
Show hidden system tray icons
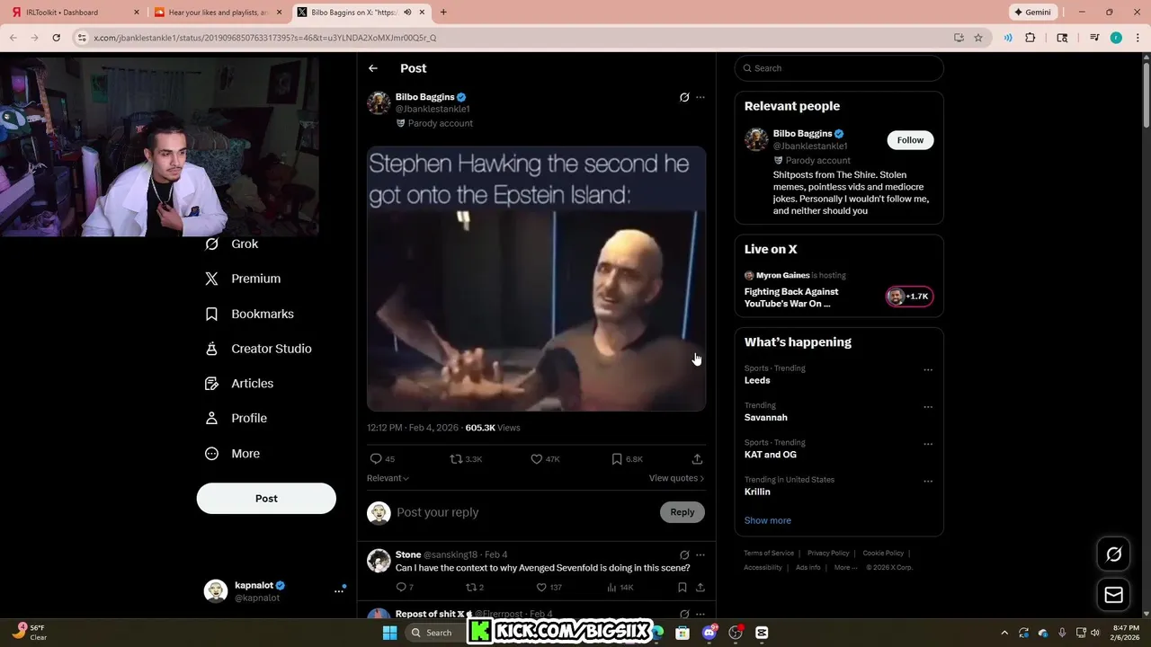[x=1004, y=633]
